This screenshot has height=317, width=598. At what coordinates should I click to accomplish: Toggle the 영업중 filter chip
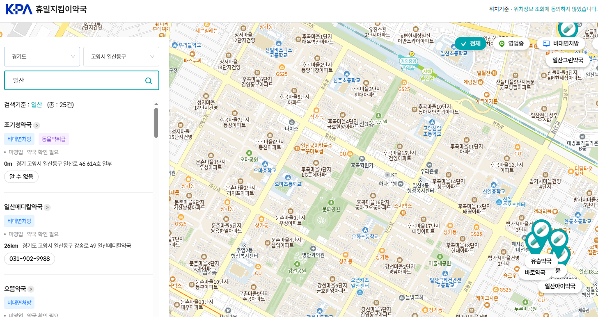[x=511, y=43]
